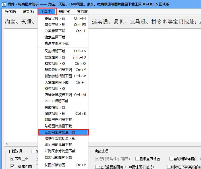Open the 程序(F) menu
The width and height of the screenshot is (201, 169).
(11, 12)
